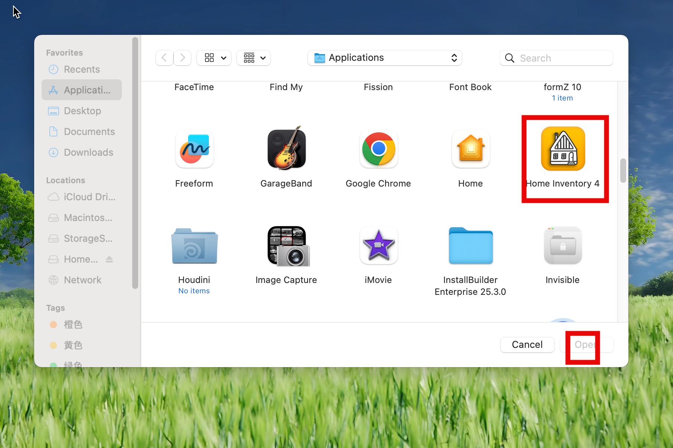Select the Image Capture app icon

(286, 246)
